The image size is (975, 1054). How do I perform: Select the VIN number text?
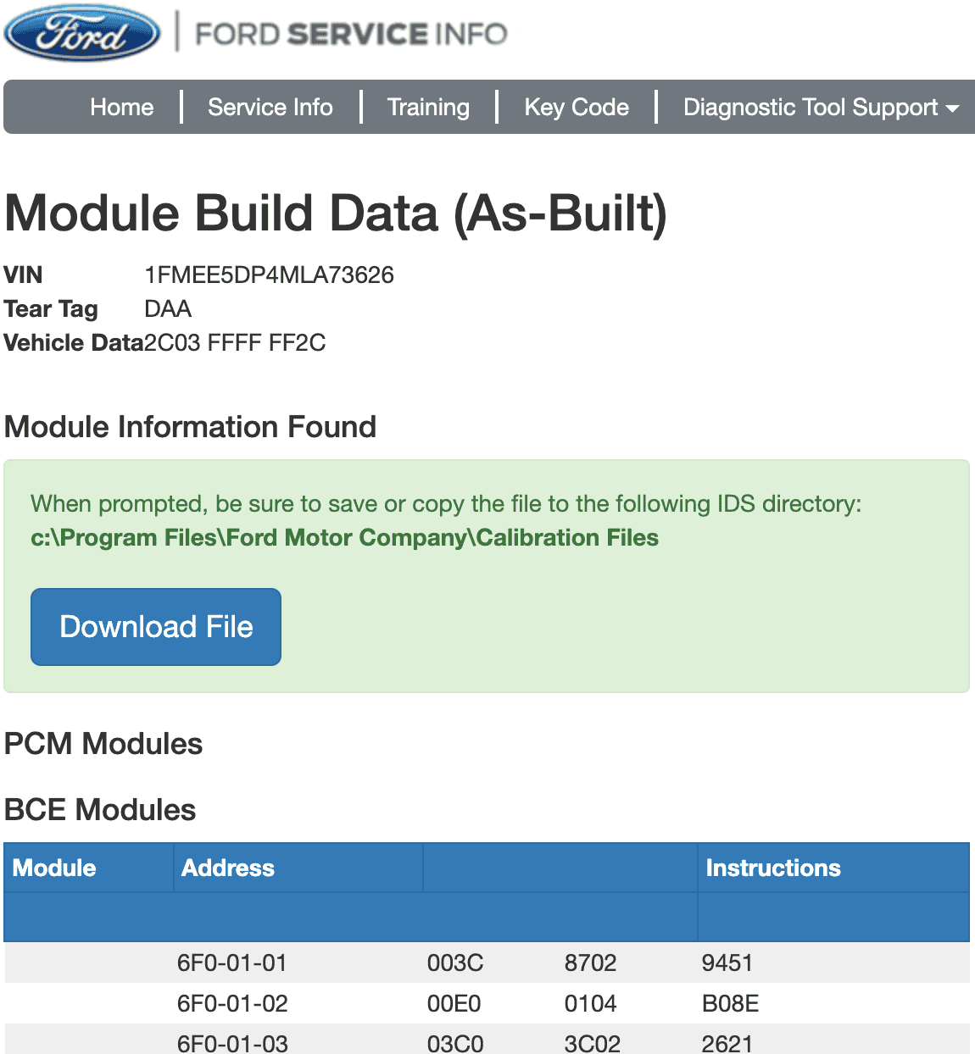click(x=269, y=275)
